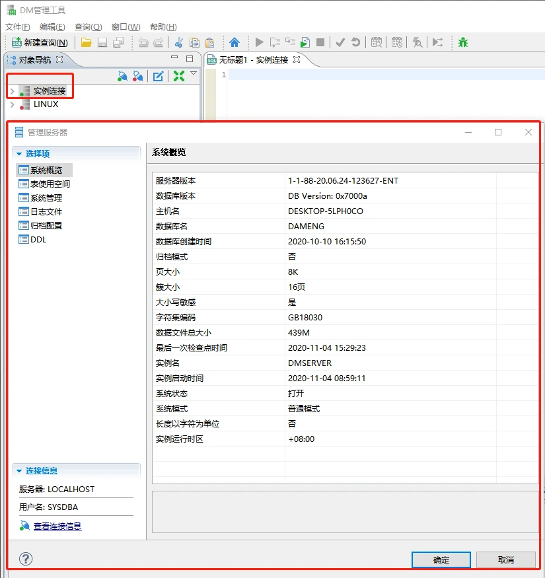The image size is (545, 578).
Task: Collapse the 连接信息 section
Action: [x=20, y=471]
